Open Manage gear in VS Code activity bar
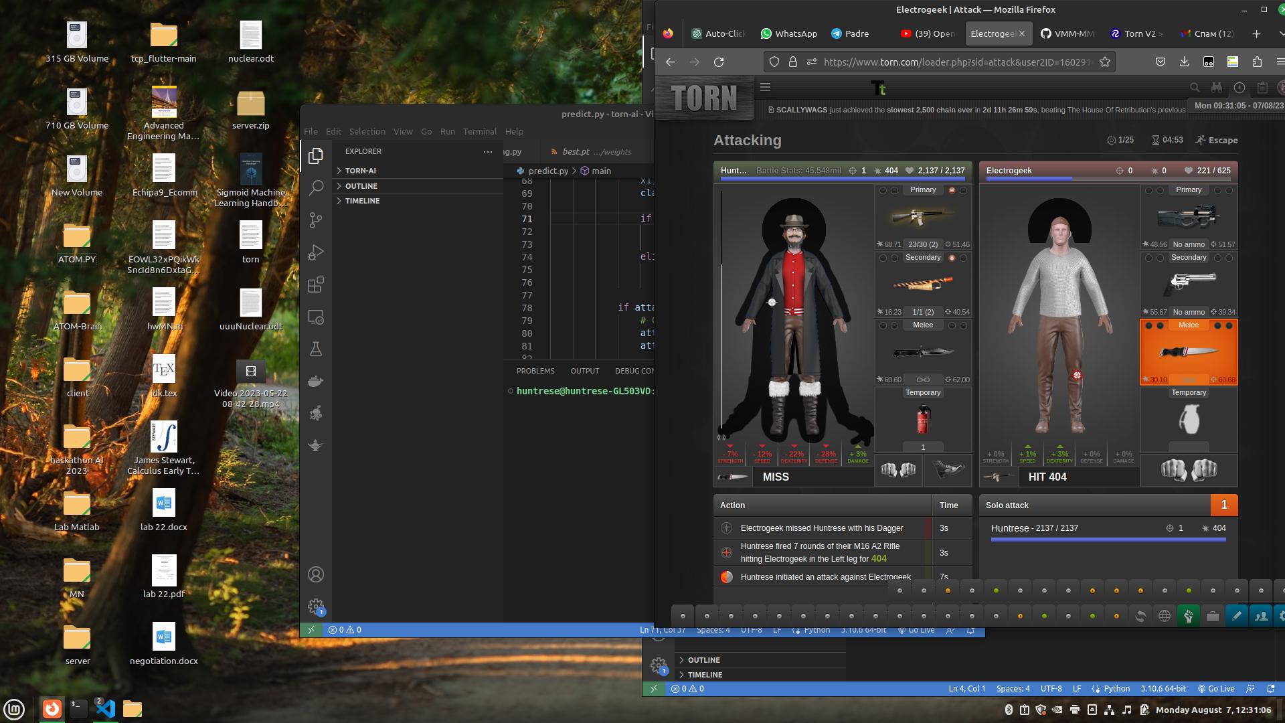 tap(316, 607)
